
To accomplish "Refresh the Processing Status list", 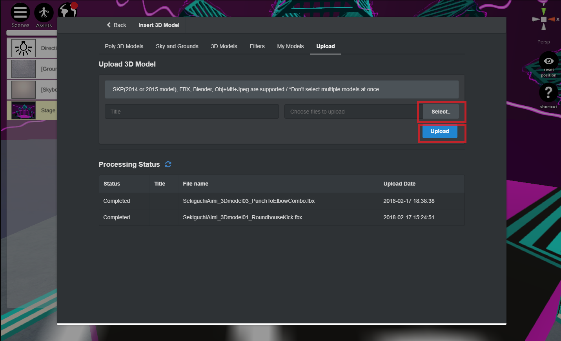I will pyautogui.click(x=168, y=164).
